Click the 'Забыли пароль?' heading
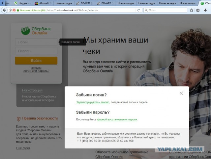 click(x=93, y=112)
